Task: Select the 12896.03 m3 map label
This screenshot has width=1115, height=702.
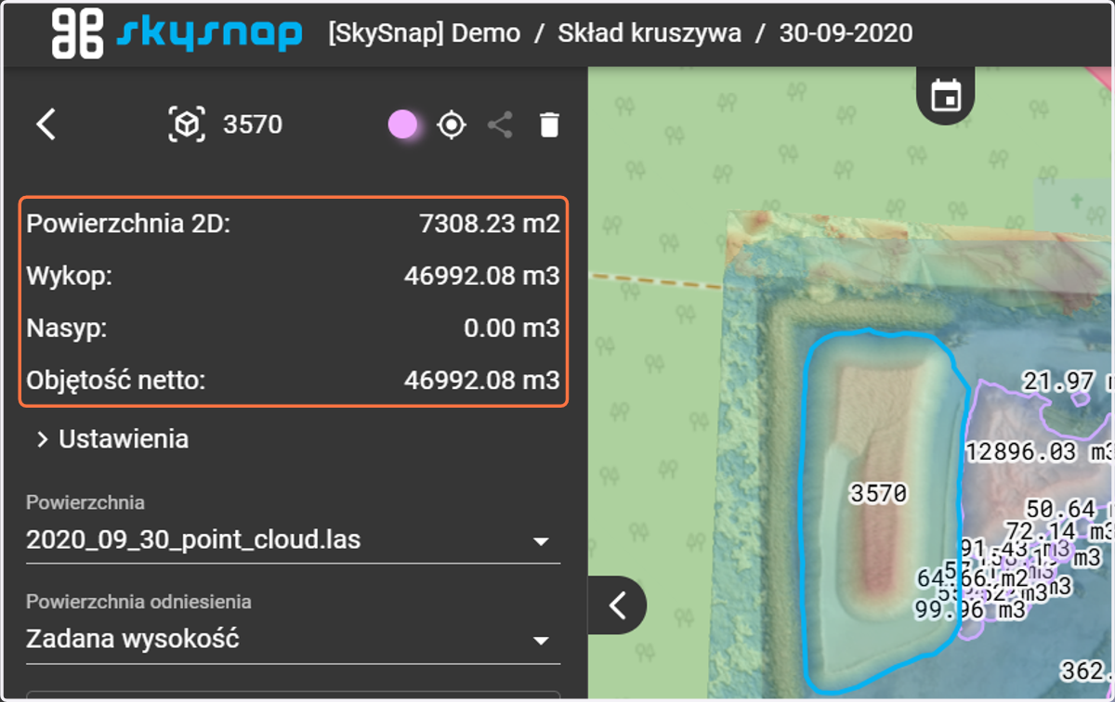Action: click(1039, 452)
